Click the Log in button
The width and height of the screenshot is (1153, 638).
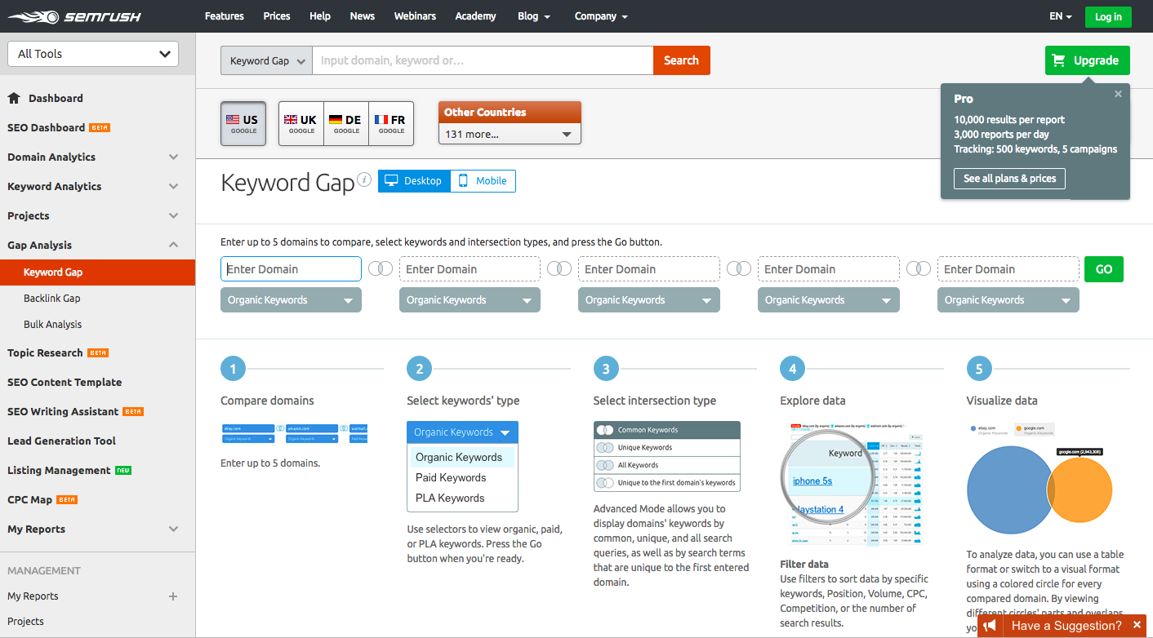click(1108, 16)
